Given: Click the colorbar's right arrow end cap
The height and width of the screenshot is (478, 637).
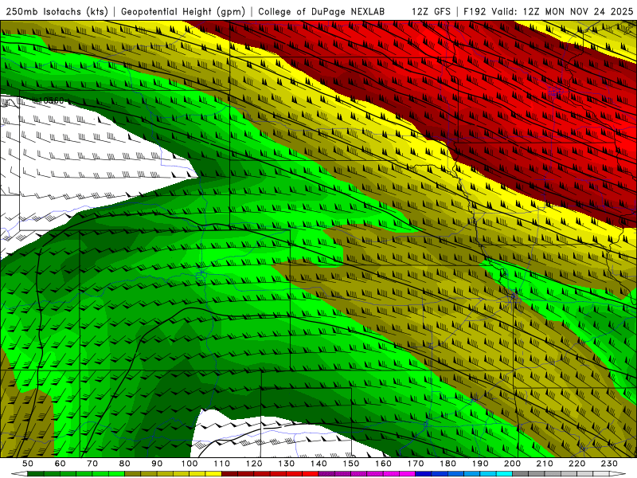Looking at the screenshot, I should (618, 474).
